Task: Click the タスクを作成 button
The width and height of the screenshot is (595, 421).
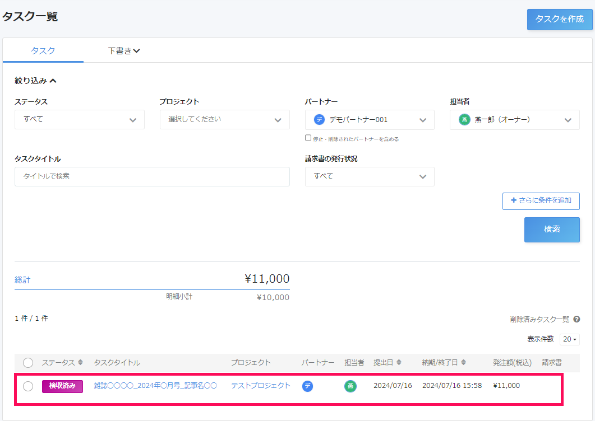Action: point(559,20)
